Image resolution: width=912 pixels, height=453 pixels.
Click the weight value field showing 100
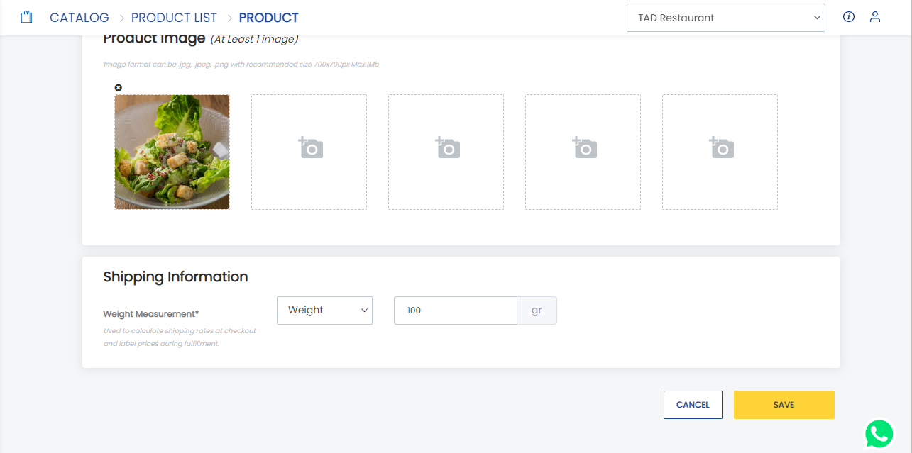tap(456, 311)
